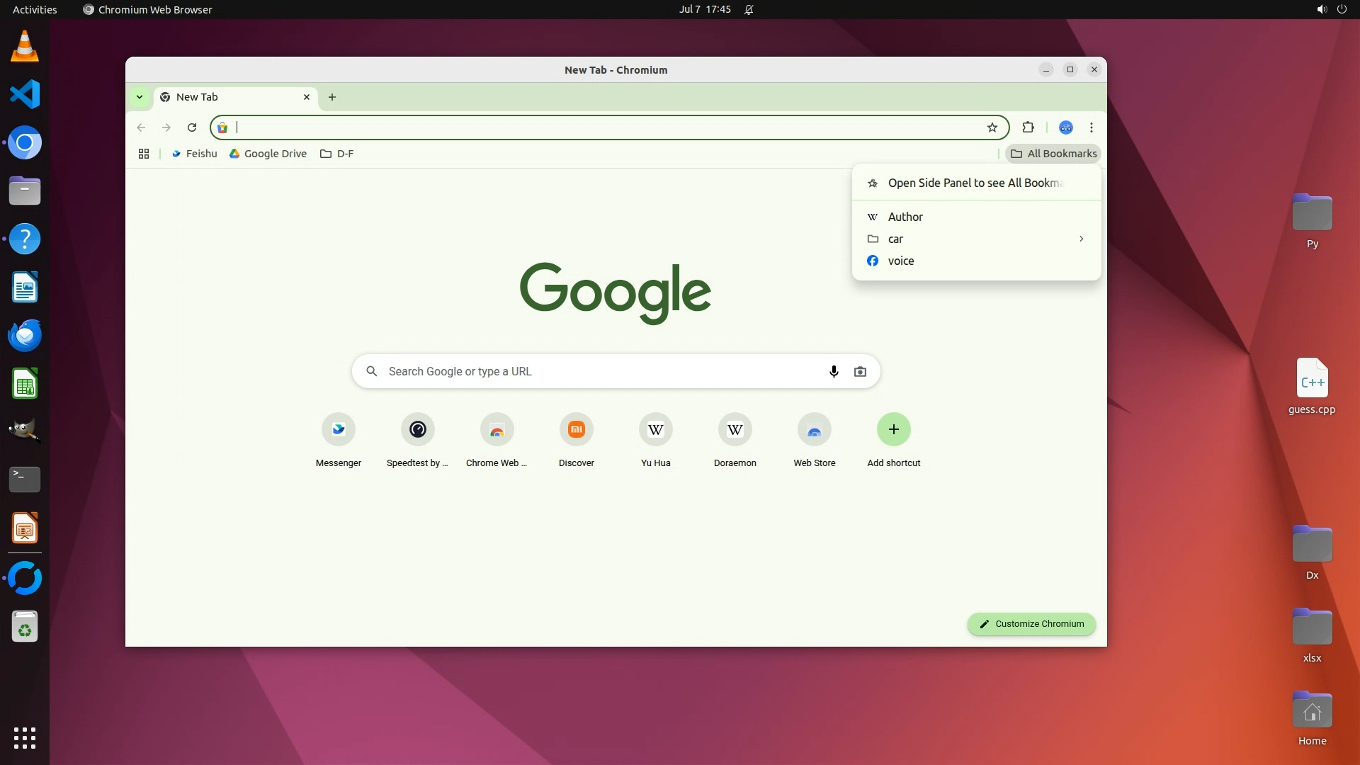Open the apps grid icon in the bookmarks bar
This screenshot has width=1360, height=765.
[144, 154]
